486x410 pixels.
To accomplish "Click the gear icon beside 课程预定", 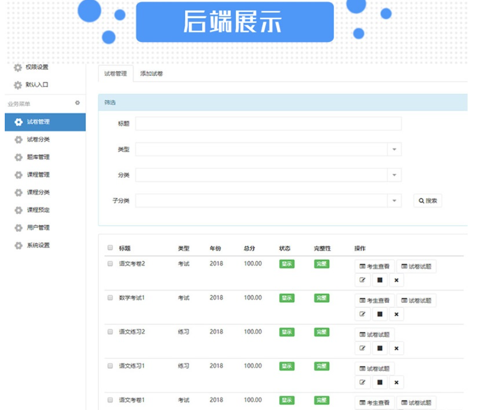I will [x=17, y=210].
